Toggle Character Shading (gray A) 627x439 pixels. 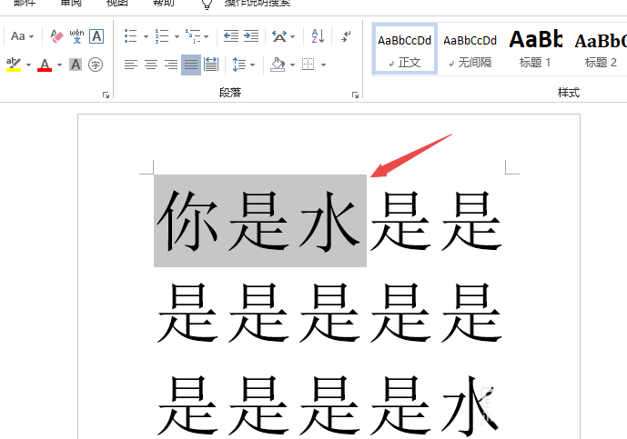click(76, 65)
